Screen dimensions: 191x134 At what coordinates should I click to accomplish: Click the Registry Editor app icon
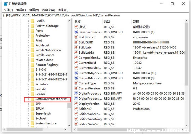[x=6, y=4]
